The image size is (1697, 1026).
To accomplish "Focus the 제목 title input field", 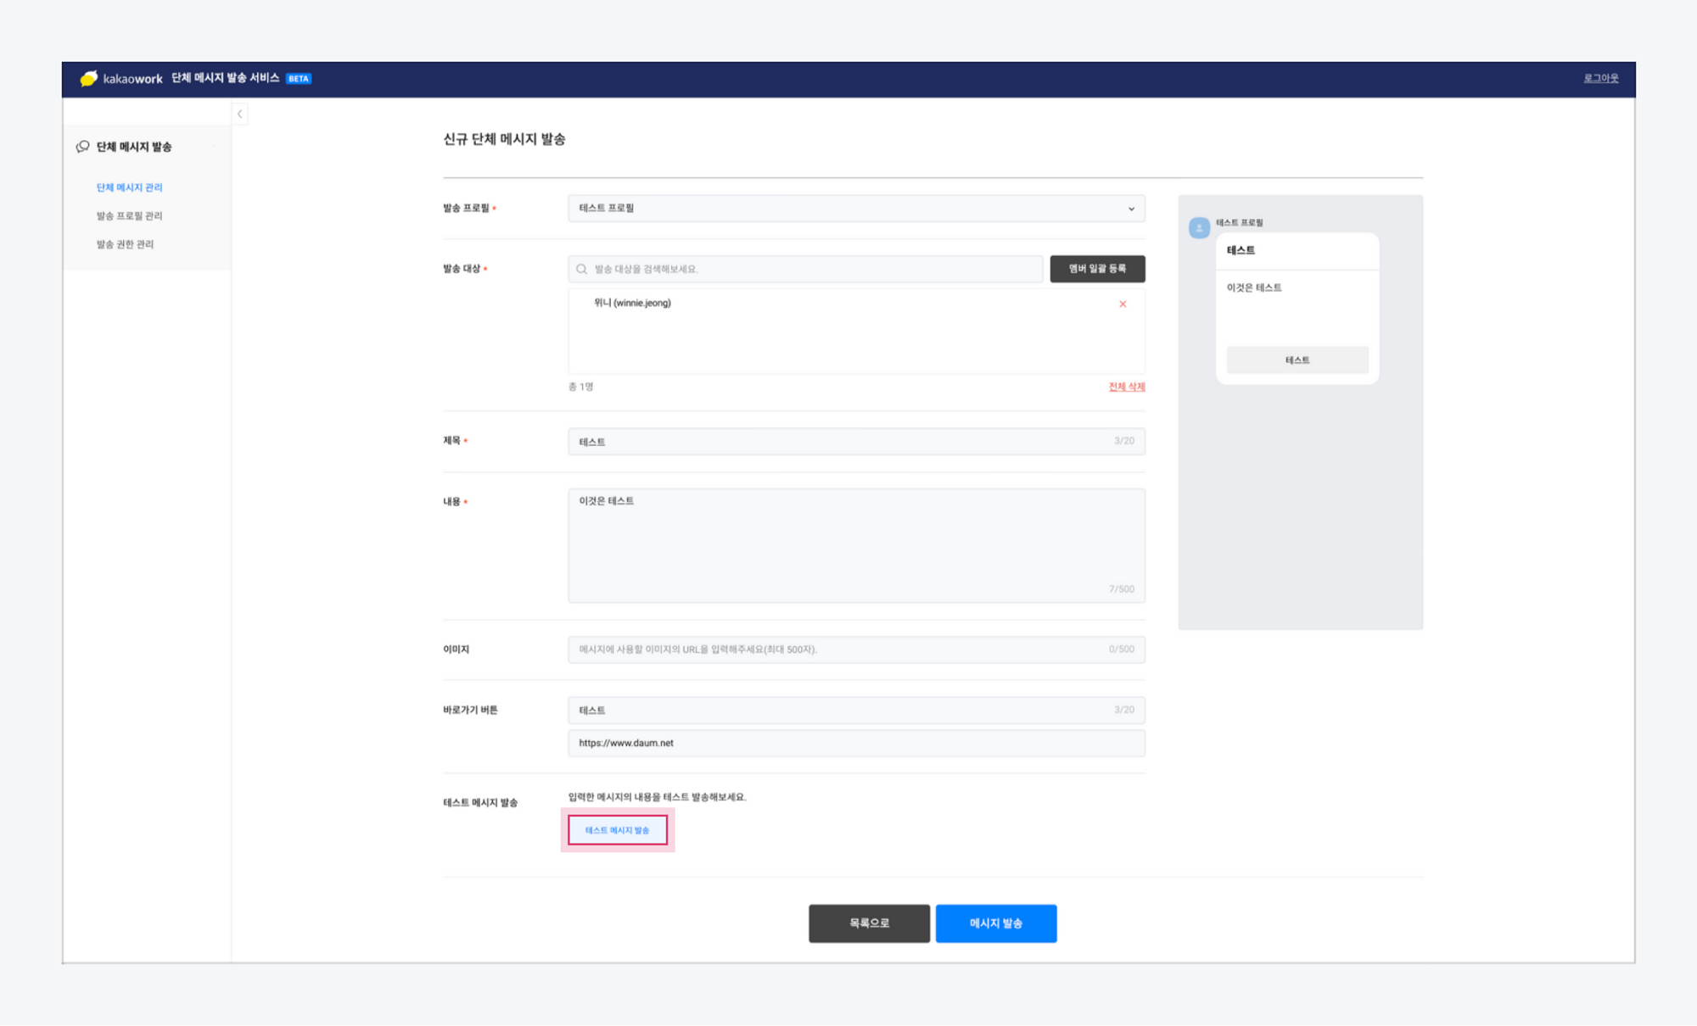I will (x=840, y=442).
